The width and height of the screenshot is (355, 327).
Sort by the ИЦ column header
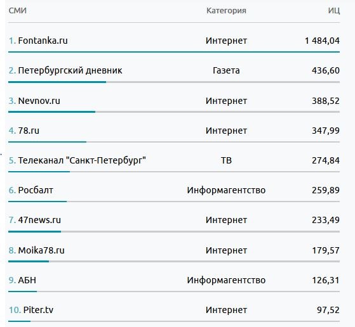(x=334, y=11)
